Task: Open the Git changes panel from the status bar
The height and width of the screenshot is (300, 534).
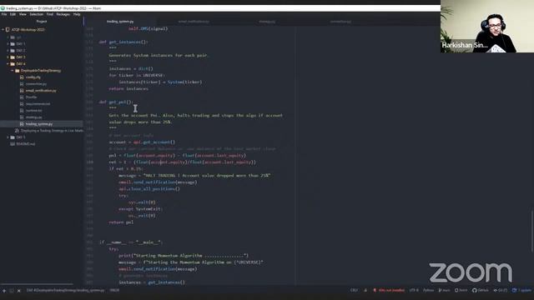Action: pos(501,291)
